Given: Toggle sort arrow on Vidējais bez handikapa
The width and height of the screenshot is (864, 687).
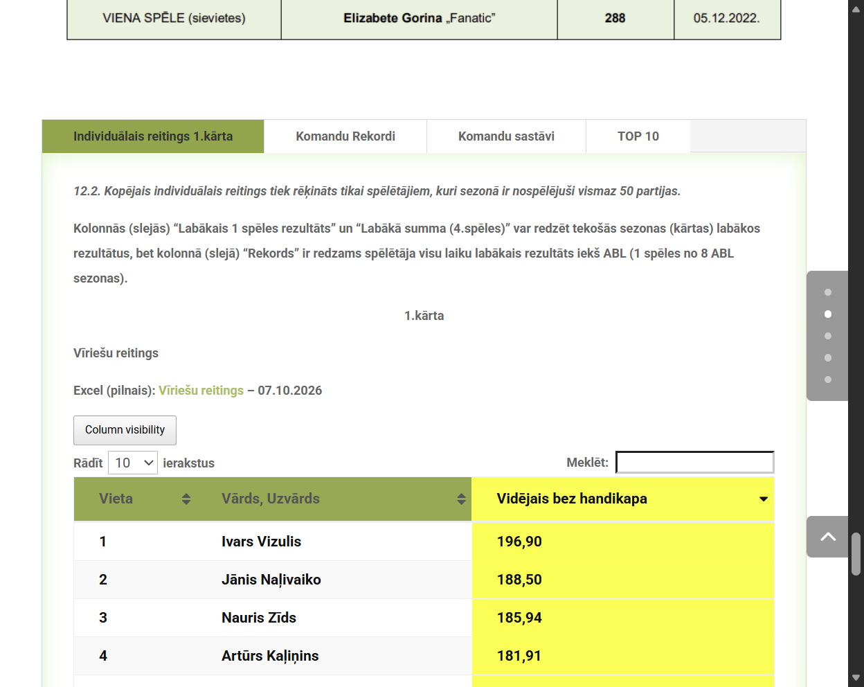Looking at the screenshot, I should pyautogui.click(x=764, y=499).
